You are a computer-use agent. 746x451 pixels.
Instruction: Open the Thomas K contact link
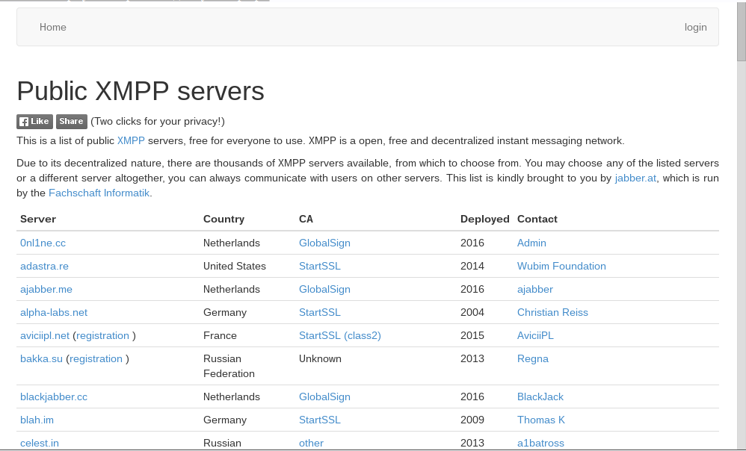coord(541,420)
